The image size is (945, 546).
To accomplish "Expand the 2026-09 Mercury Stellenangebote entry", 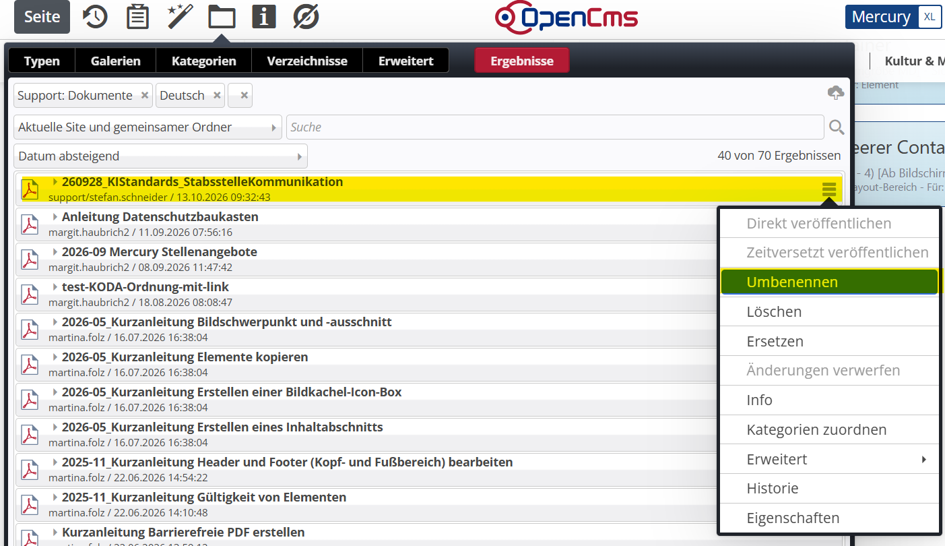I will coord(55,252).
